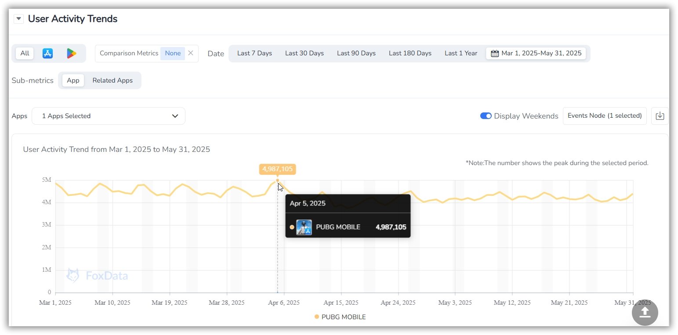Image resolution: width=678 pixels, height=335 pixels.
Task: Click the Mar 19, 2025 axis label
Action: pos(170,303)
